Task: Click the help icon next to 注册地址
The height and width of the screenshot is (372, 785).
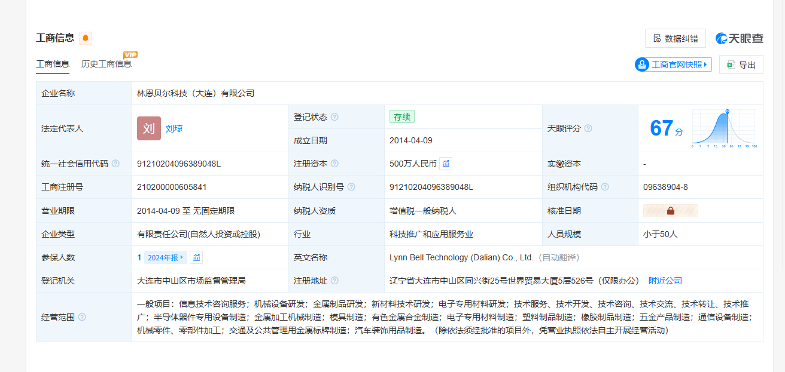Action: [x=334, y=281]
